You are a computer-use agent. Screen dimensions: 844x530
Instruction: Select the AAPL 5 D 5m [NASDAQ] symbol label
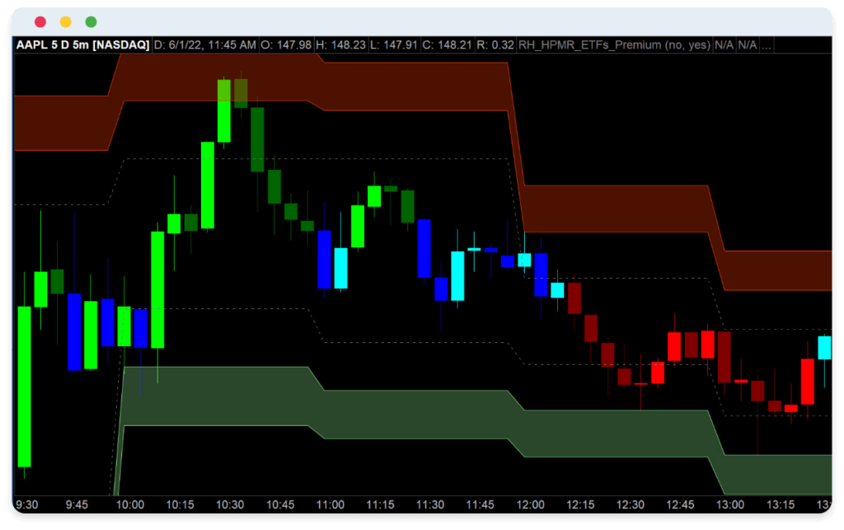coord(82,45)
